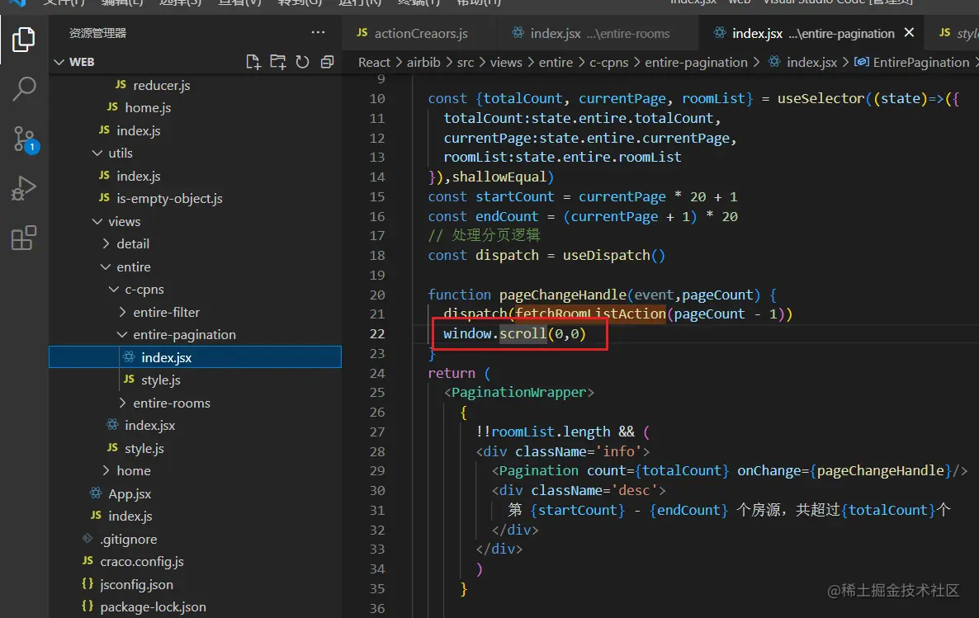The image size is (979, 618).
Task: Collapse the utils folder
Action: (x=120, y=153)
